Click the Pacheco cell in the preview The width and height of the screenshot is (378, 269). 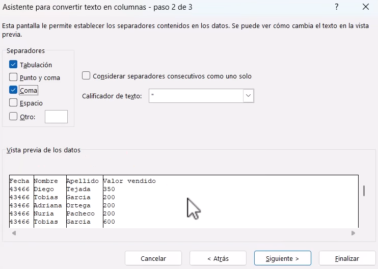point(80,213)
